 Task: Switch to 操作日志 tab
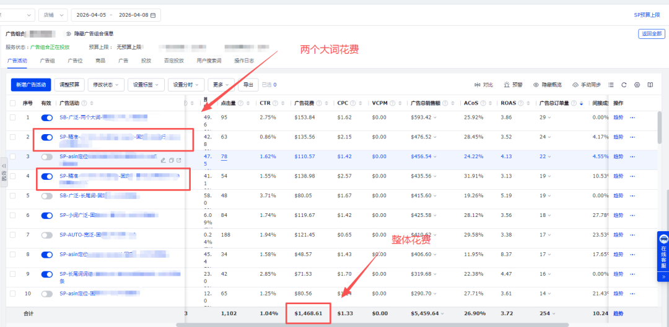pos(244,61)
